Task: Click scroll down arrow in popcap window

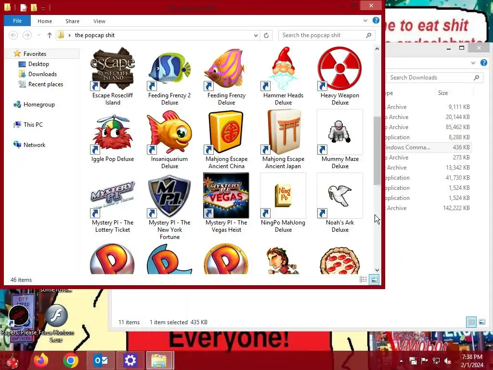Action: (377, 270)
